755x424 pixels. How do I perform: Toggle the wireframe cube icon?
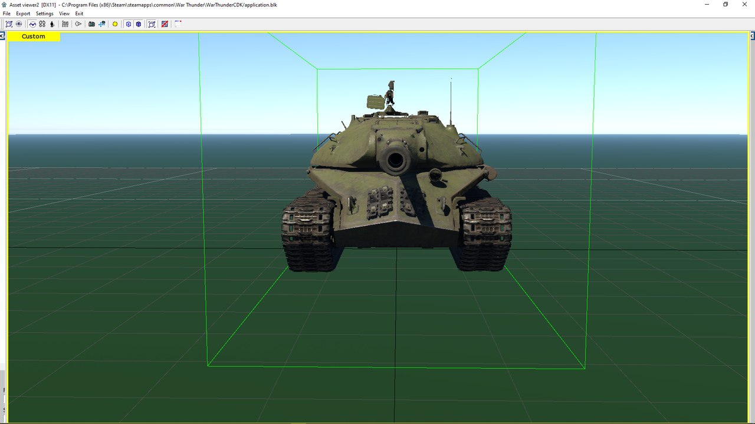pyautogui.click(x=128, y=24)
